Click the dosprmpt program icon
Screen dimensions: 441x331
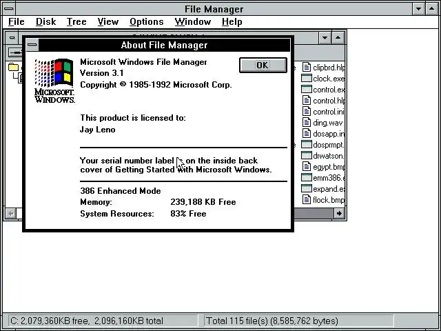click(x=306, y=144)
